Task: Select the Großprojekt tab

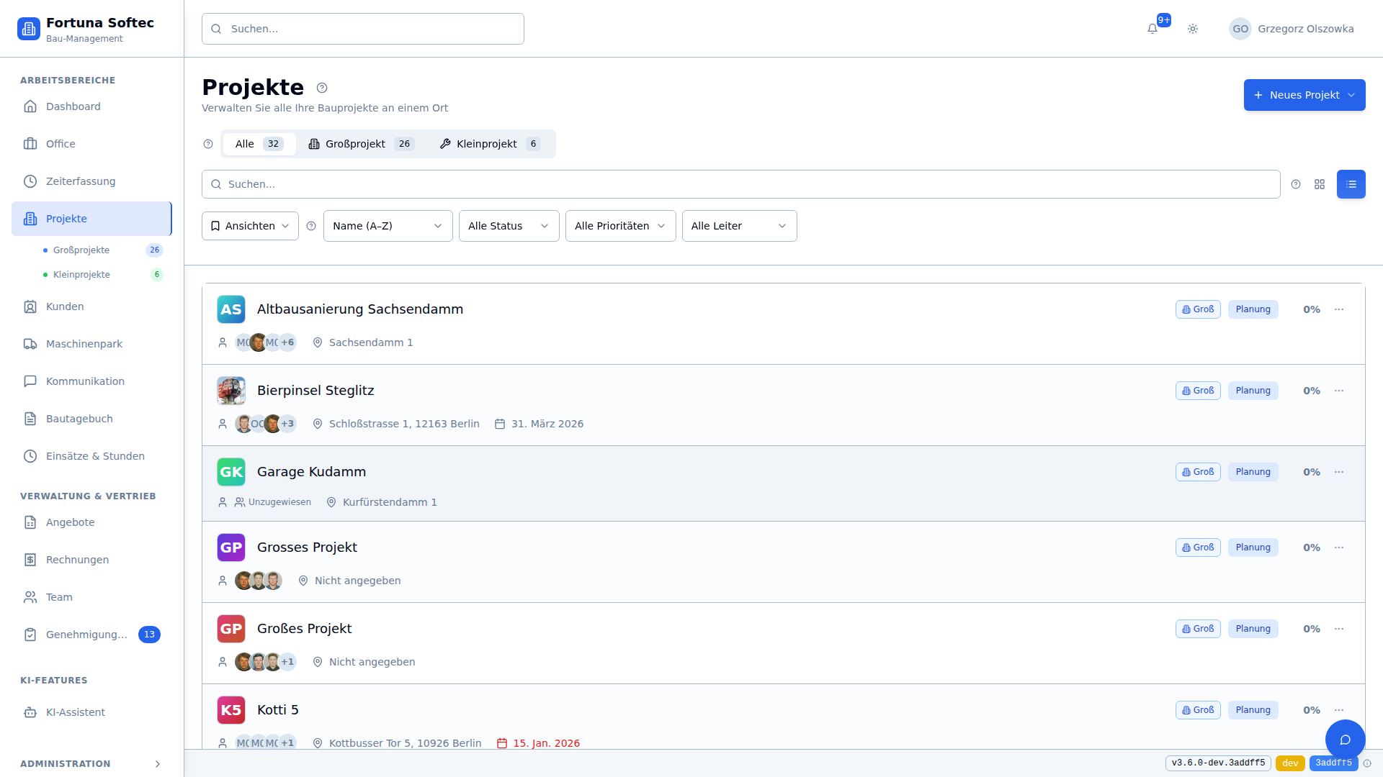Action: point(361,144)
